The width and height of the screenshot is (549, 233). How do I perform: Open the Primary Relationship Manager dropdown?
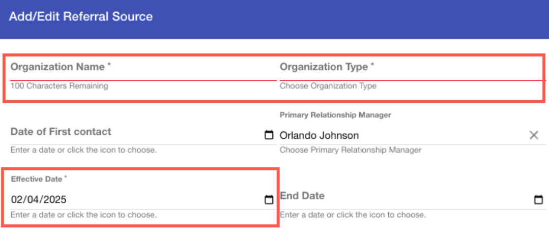tap(402, 135)
